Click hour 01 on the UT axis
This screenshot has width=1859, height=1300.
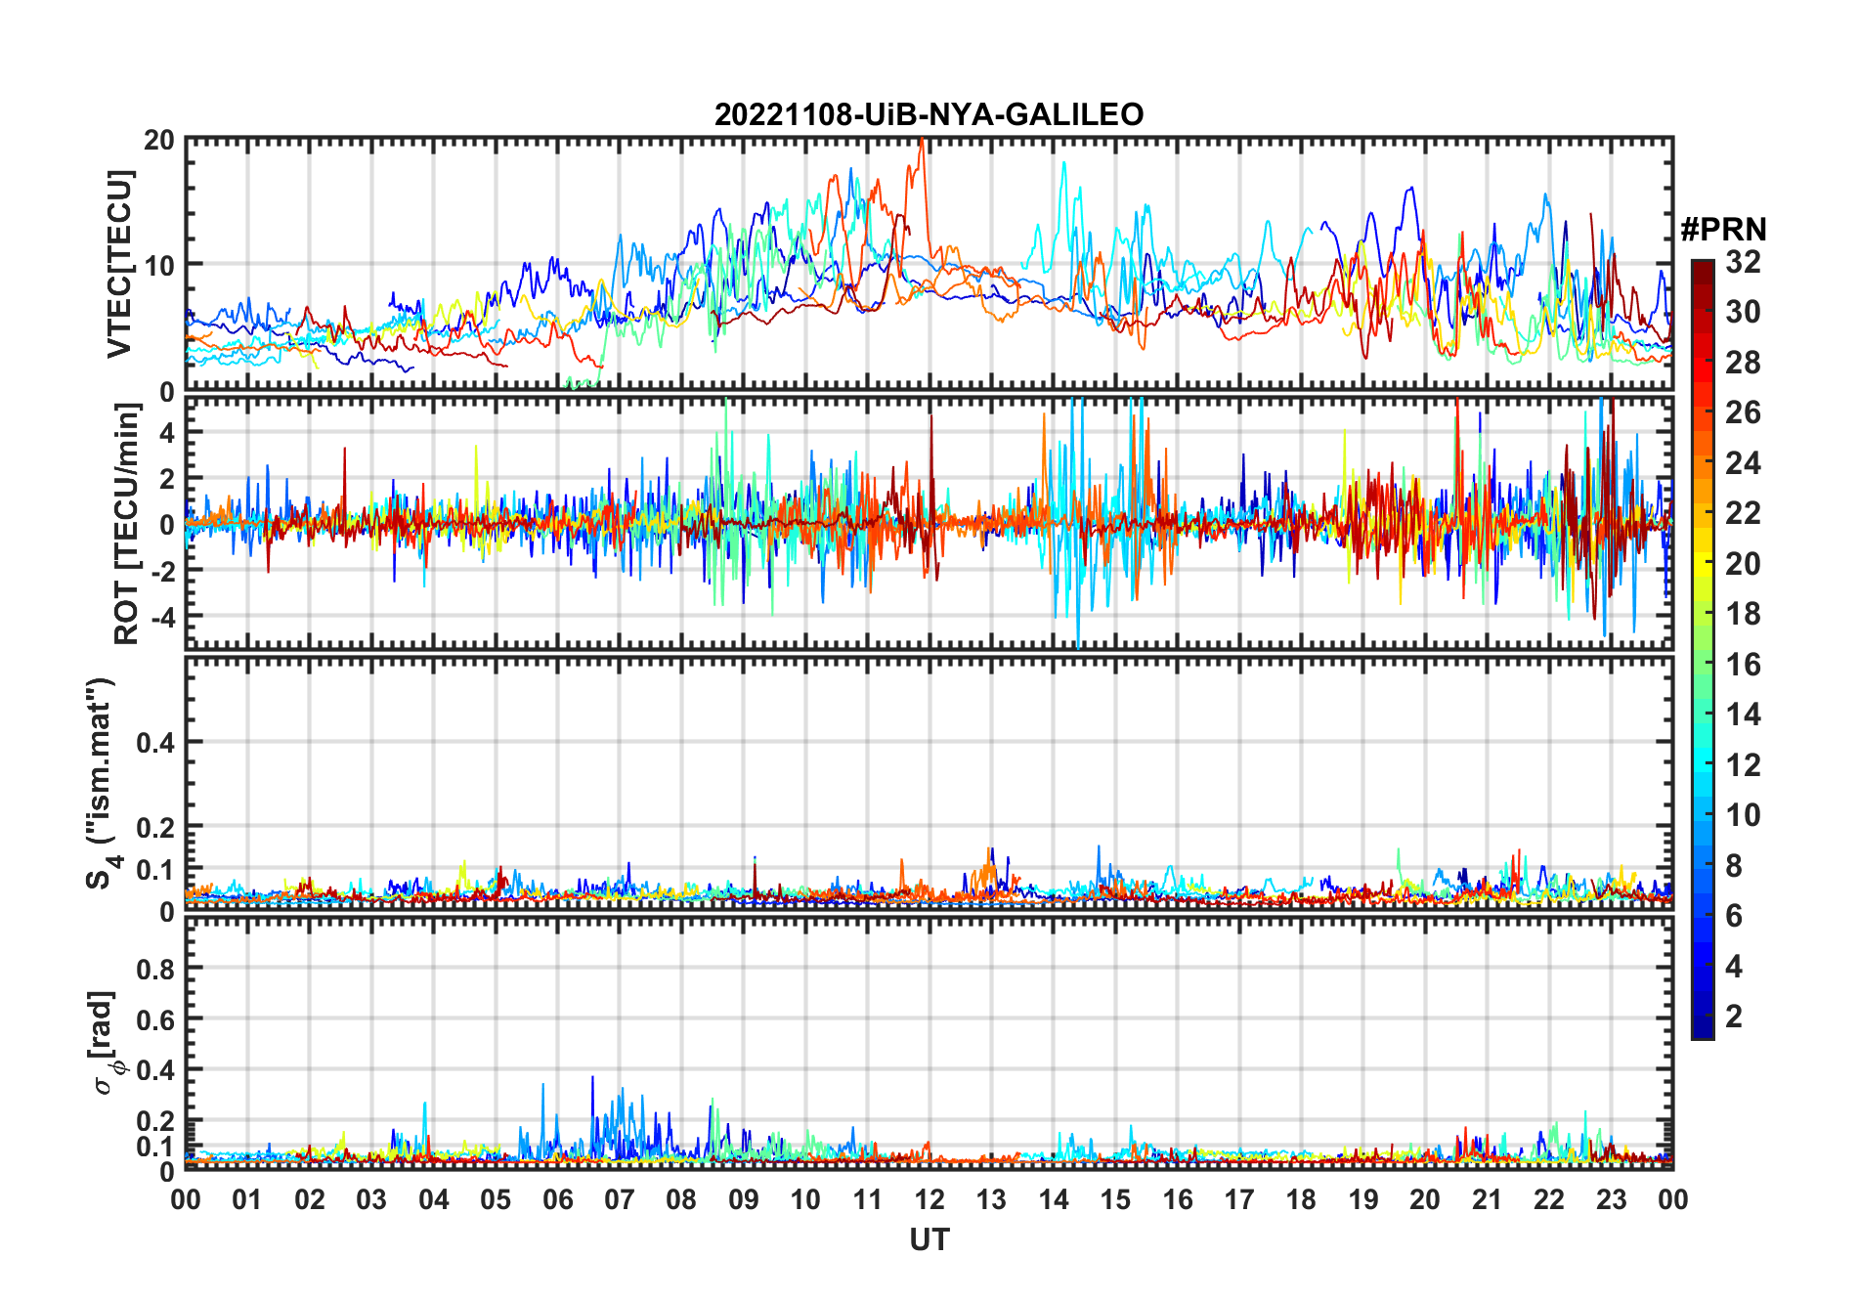tap(247, 1200)
